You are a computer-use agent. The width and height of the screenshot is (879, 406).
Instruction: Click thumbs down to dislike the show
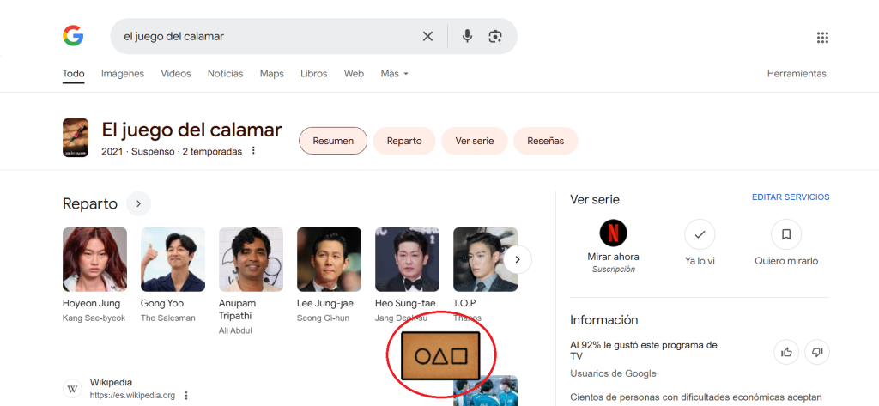point(817,352)
